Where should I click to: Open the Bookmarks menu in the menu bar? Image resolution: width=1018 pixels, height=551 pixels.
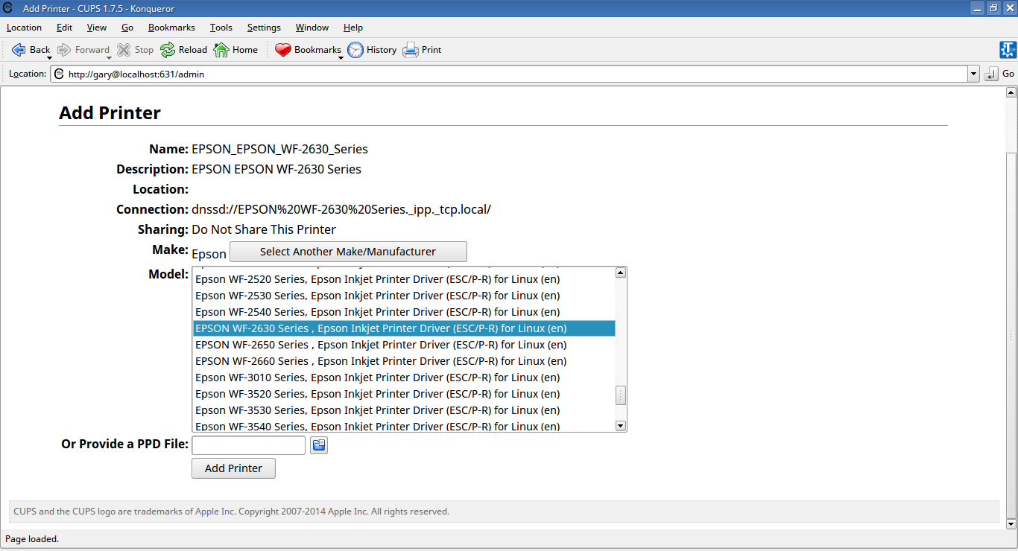[x=171, y=28]
